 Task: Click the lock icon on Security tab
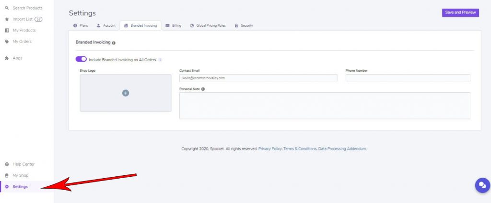pos(236,26)
